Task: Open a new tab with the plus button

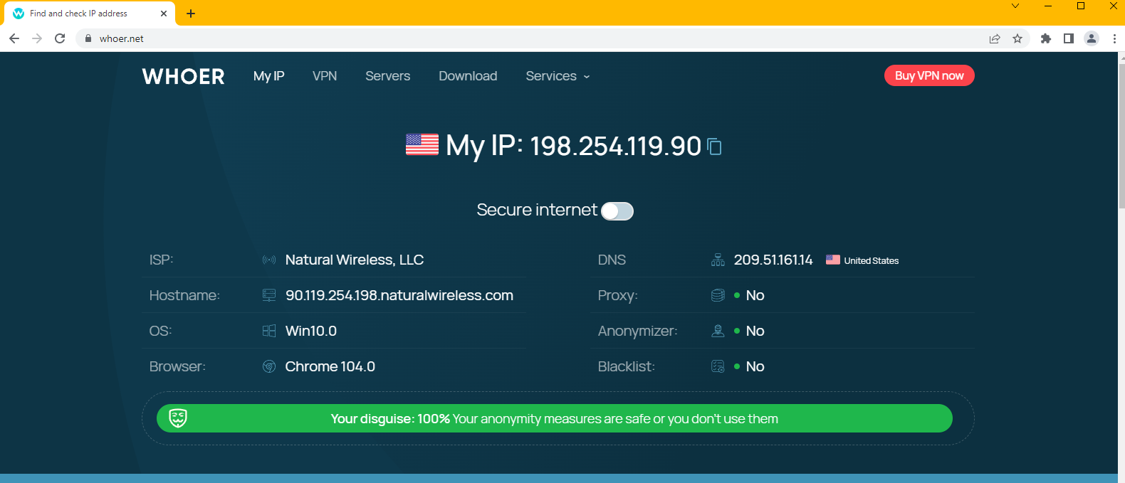Action: [191, 14]
